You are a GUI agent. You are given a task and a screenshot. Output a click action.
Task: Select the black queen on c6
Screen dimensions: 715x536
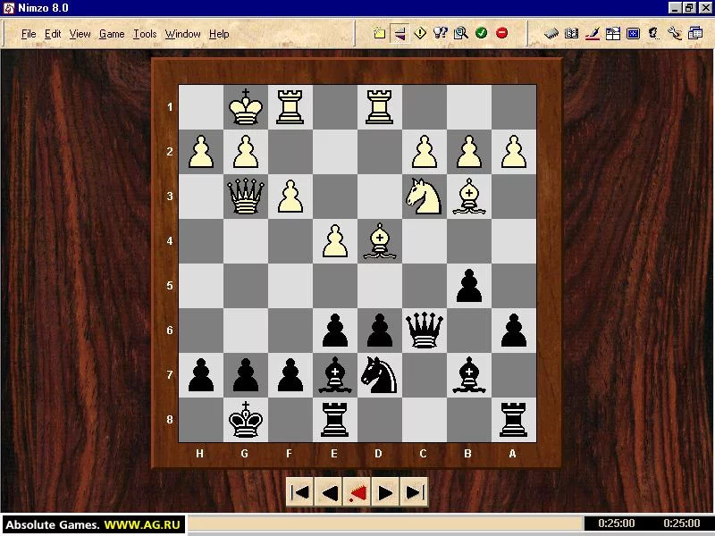[424, 331]
